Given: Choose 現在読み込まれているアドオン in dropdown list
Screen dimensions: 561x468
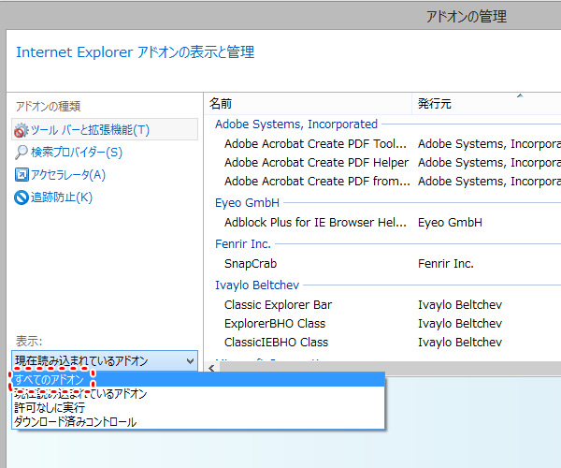Looking at the screenshot, I should pos(198,393).
